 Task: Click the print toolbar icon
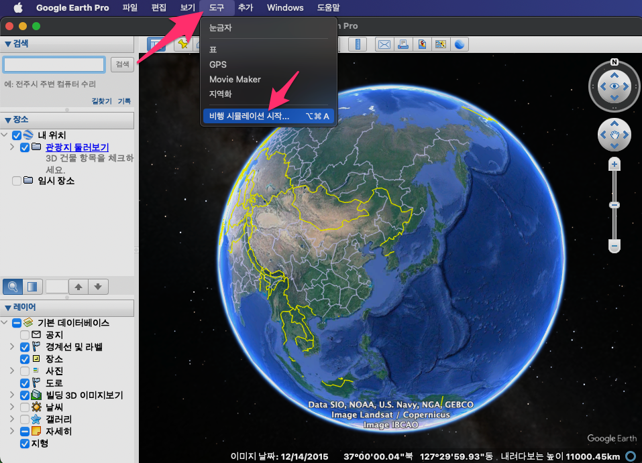tap(403, 44)
